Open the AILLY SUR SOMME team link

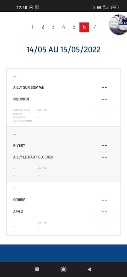click(28, 88)
